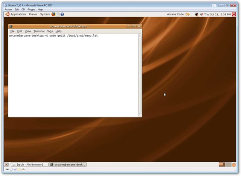Click the blue Help icon in panel
The width and height of the screenshot is (241, 176).
pos(62,14)
